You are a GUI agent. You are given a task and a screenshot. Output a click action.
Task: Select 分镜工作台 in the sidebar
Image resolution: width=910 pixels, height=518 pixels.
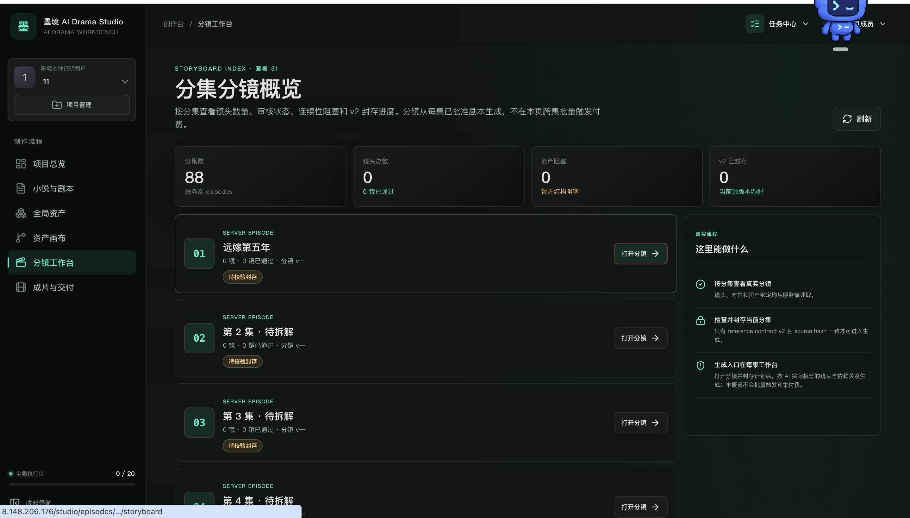click(x=72, y=262)
